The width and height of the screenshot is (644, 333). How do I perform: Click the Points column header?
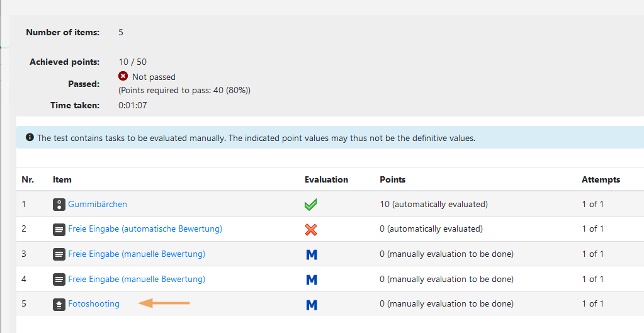[392, 179]
